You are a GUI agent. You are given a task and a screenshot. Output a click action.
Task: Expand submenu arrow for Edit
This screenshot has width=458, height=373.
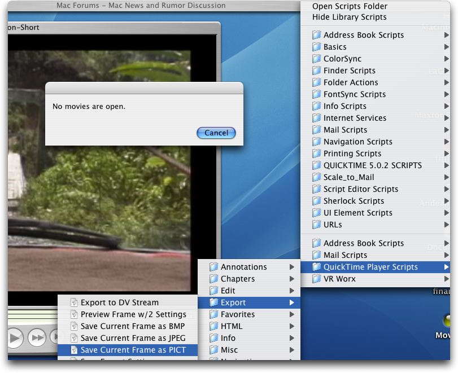tap(291, 291)
